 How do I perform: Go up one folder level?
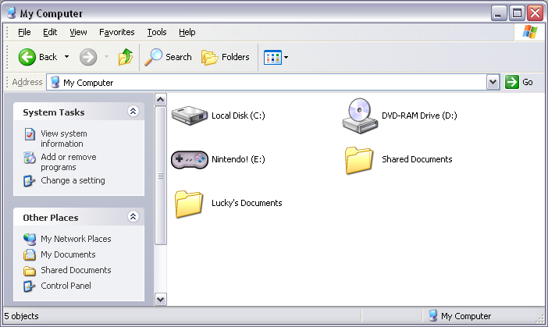tap(126, 57)
